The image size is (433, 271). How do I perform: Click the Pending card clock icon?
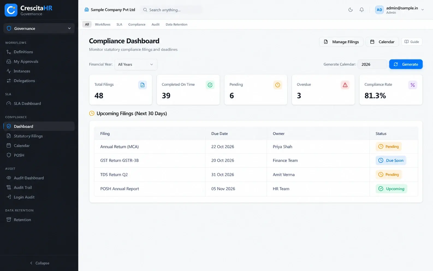(278, 85)
